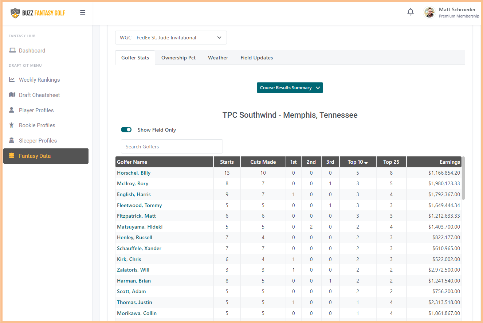Click the Player Profiles person icon
Viewport: 483px width, 323px height.
pos(12,110)
